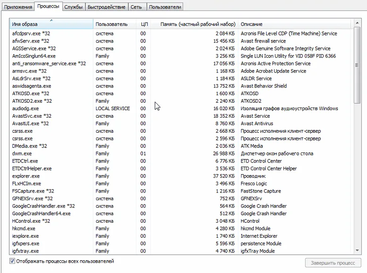Screen dimensions: 367x273
Task: Select csrss.exe using 2 668 КБ
Action: [x=182, y=131]
